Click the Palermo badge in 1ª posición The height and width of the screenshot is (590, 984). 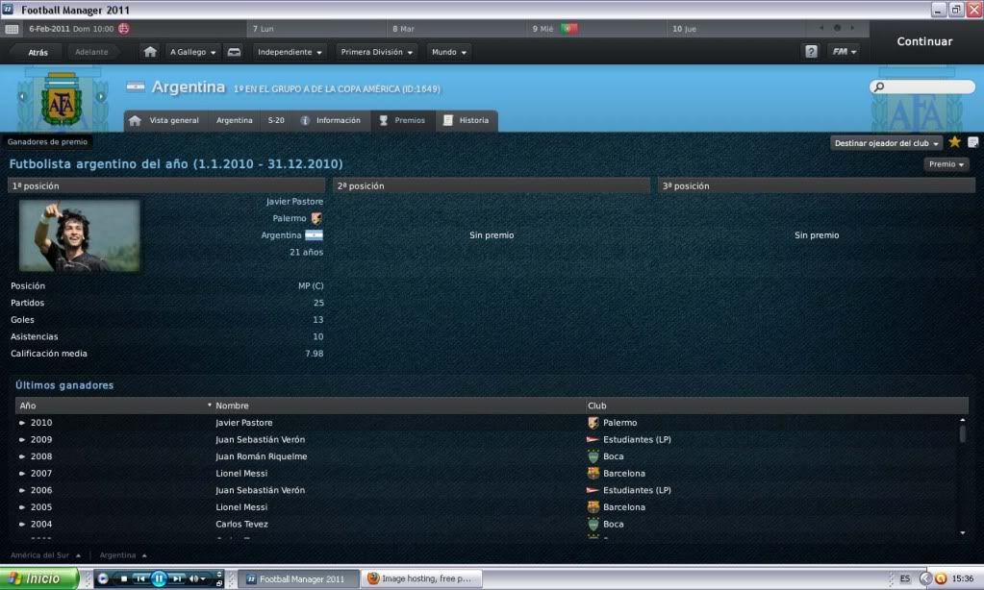316,218
